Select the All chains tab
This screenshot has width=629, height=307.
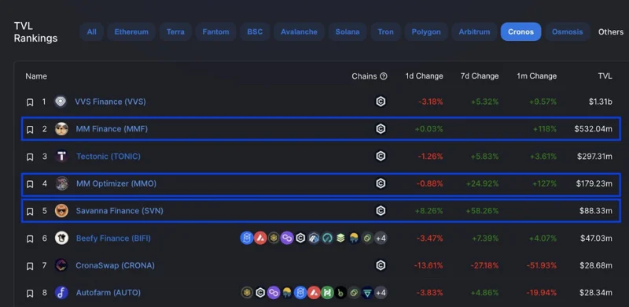pos(91,31)
